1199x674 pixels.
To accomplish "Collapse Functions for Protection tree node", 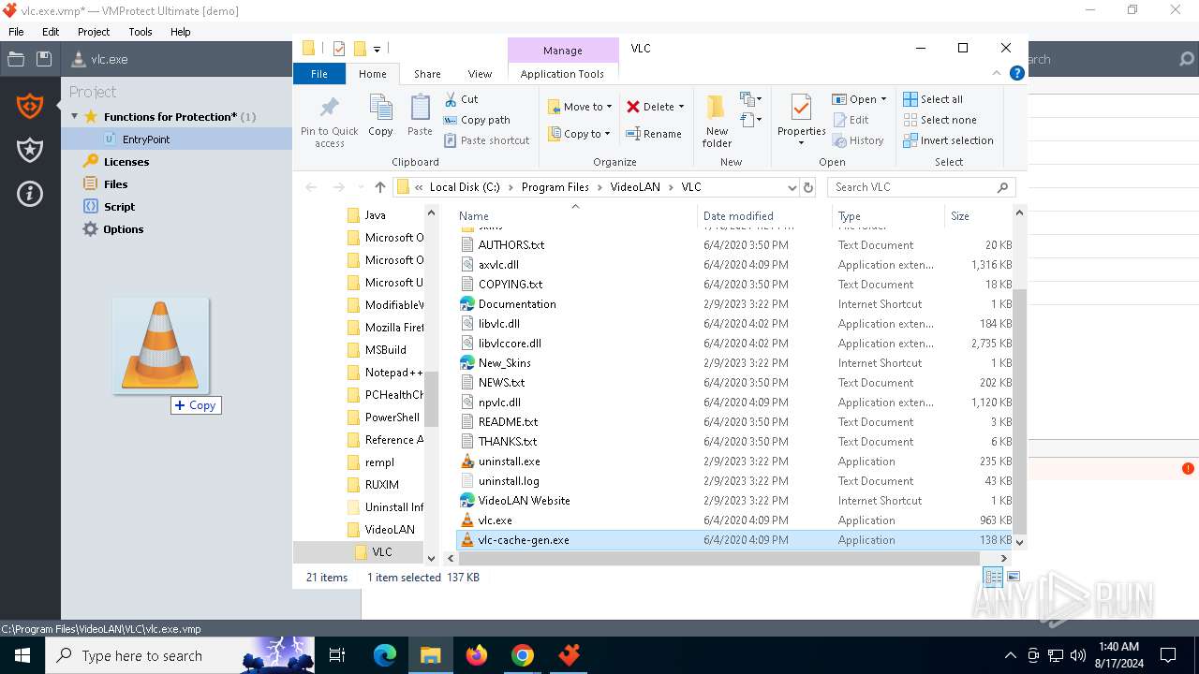I will pos(75,117).
